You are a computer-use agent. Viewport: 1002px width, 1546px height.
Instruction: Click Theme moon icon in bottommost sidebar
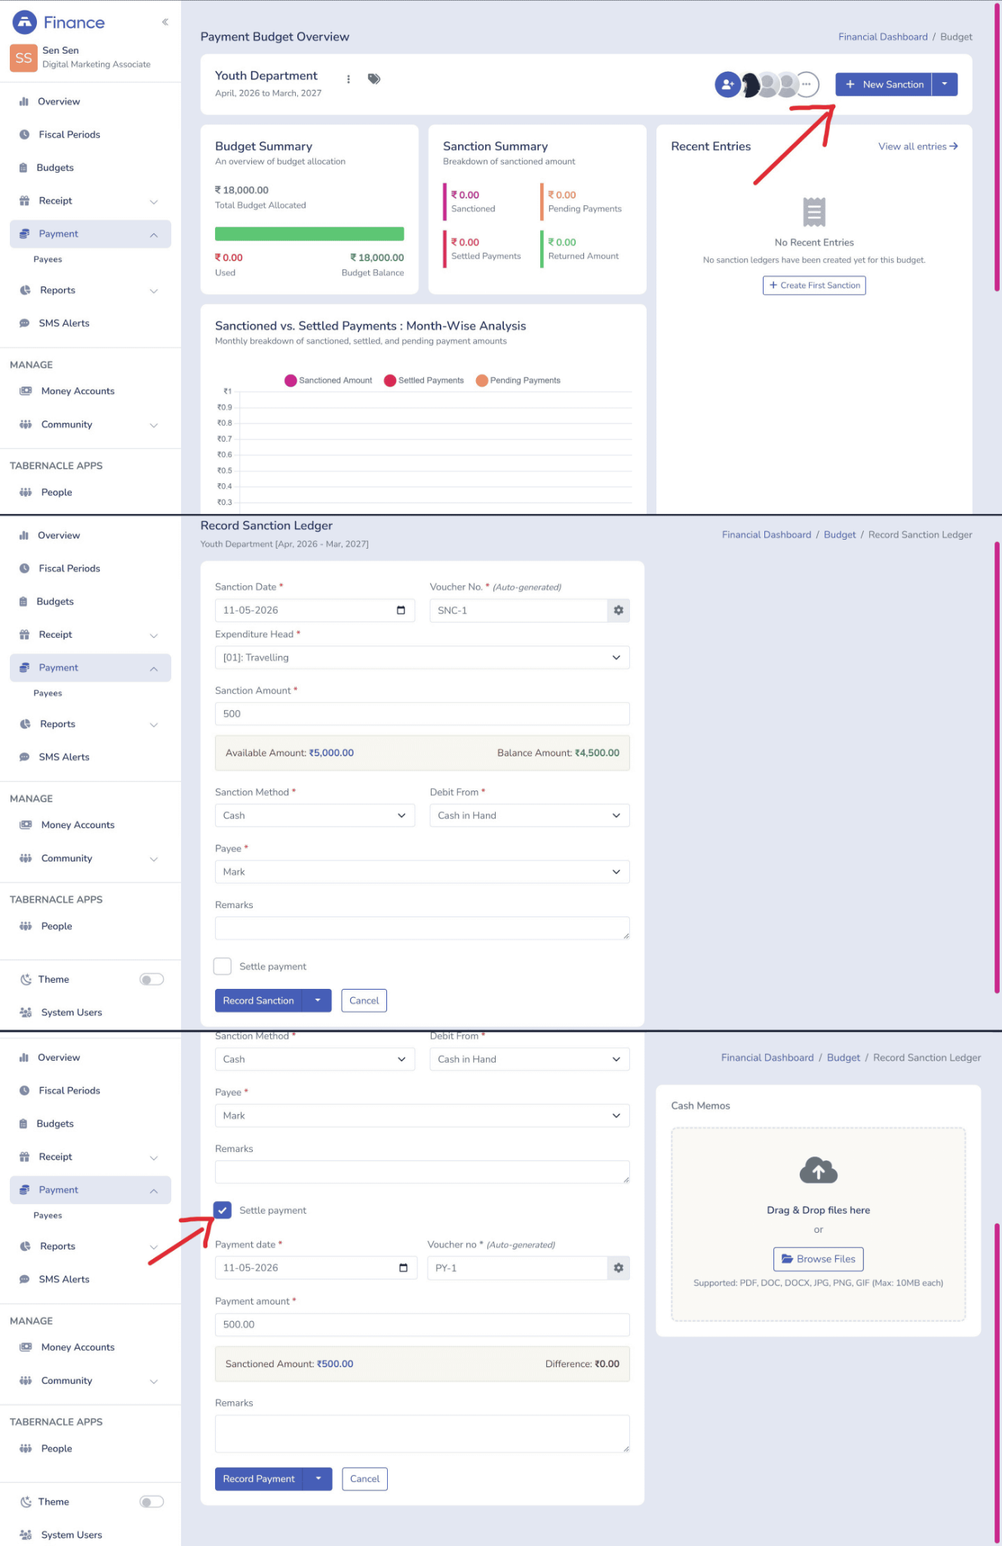(25, 1501)
